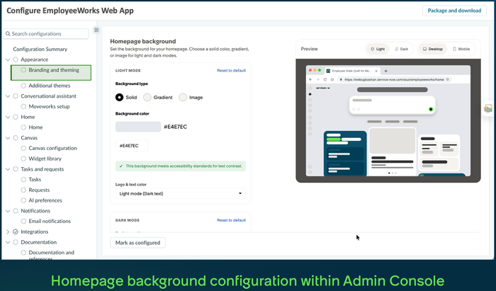The image size is (496, 291).
Task: Collapse the Conversational assistant chevron
Action: [x=8, y=96]
